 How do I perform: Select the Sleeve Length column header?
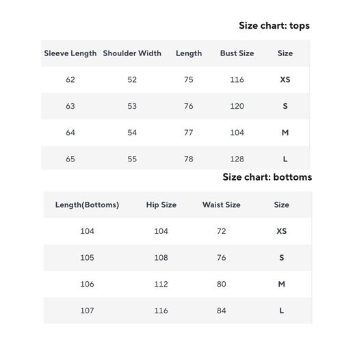click(x=70, y=53)
